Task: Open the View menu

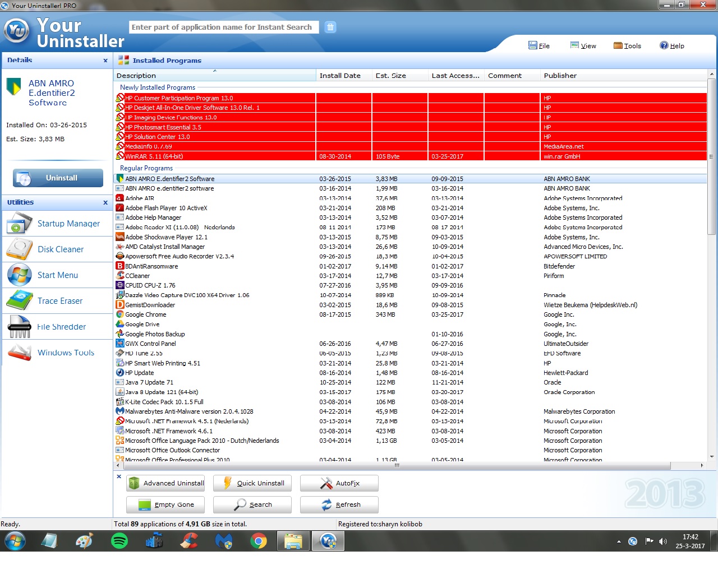Action: point(583,46)
